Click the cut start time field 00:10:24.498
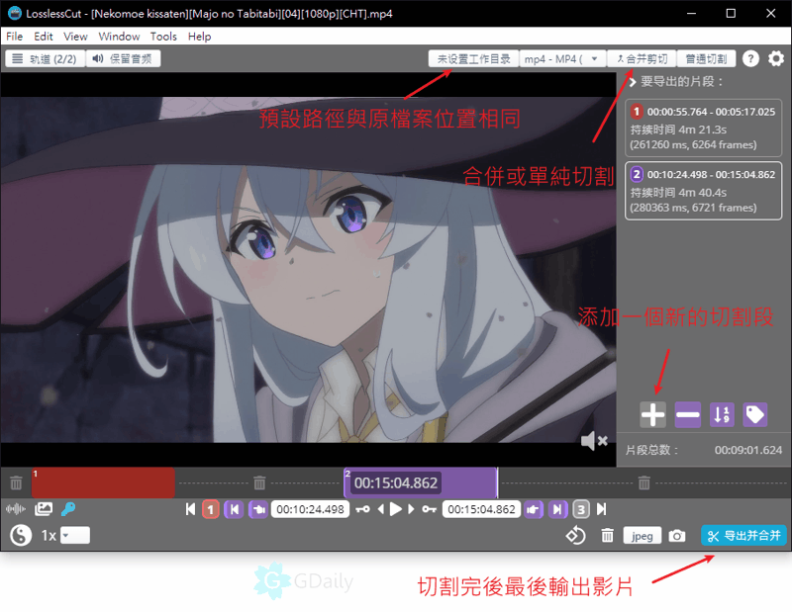The height and width of the screenshot is (612, 792). (x=310, y=509)
